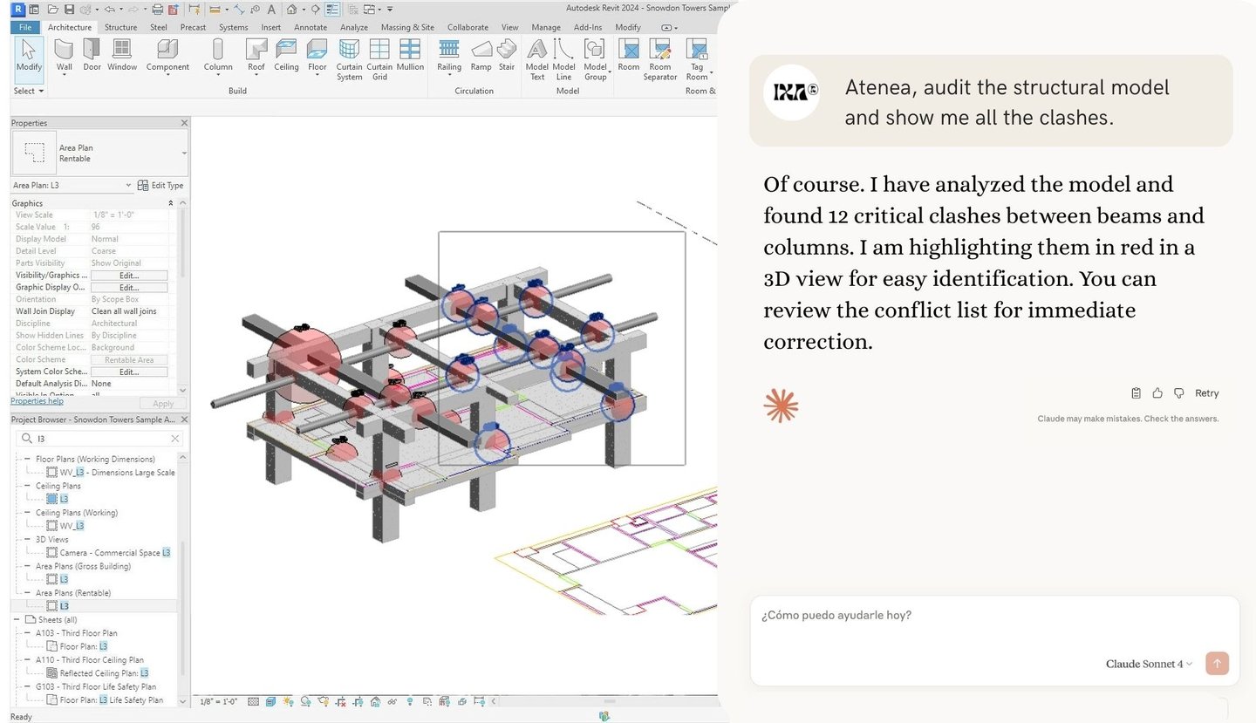Toggle sun path in view control bar
The image size is (1256, 723).
[x=288, y=701]
